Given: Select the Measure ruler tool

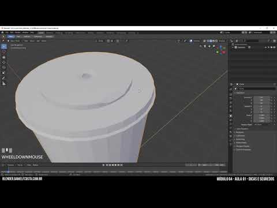Looking at the screenshot, I should [x=4, y=83].
